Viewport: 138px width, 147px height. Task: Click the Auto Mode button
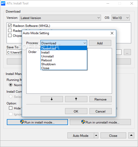[x=81, y=135]
